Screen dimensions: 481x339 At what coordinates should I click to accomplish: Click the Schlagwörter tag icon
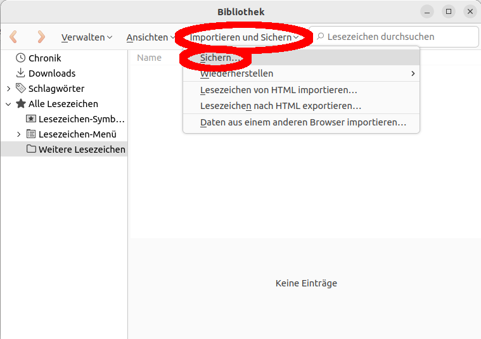click(20, 89)
